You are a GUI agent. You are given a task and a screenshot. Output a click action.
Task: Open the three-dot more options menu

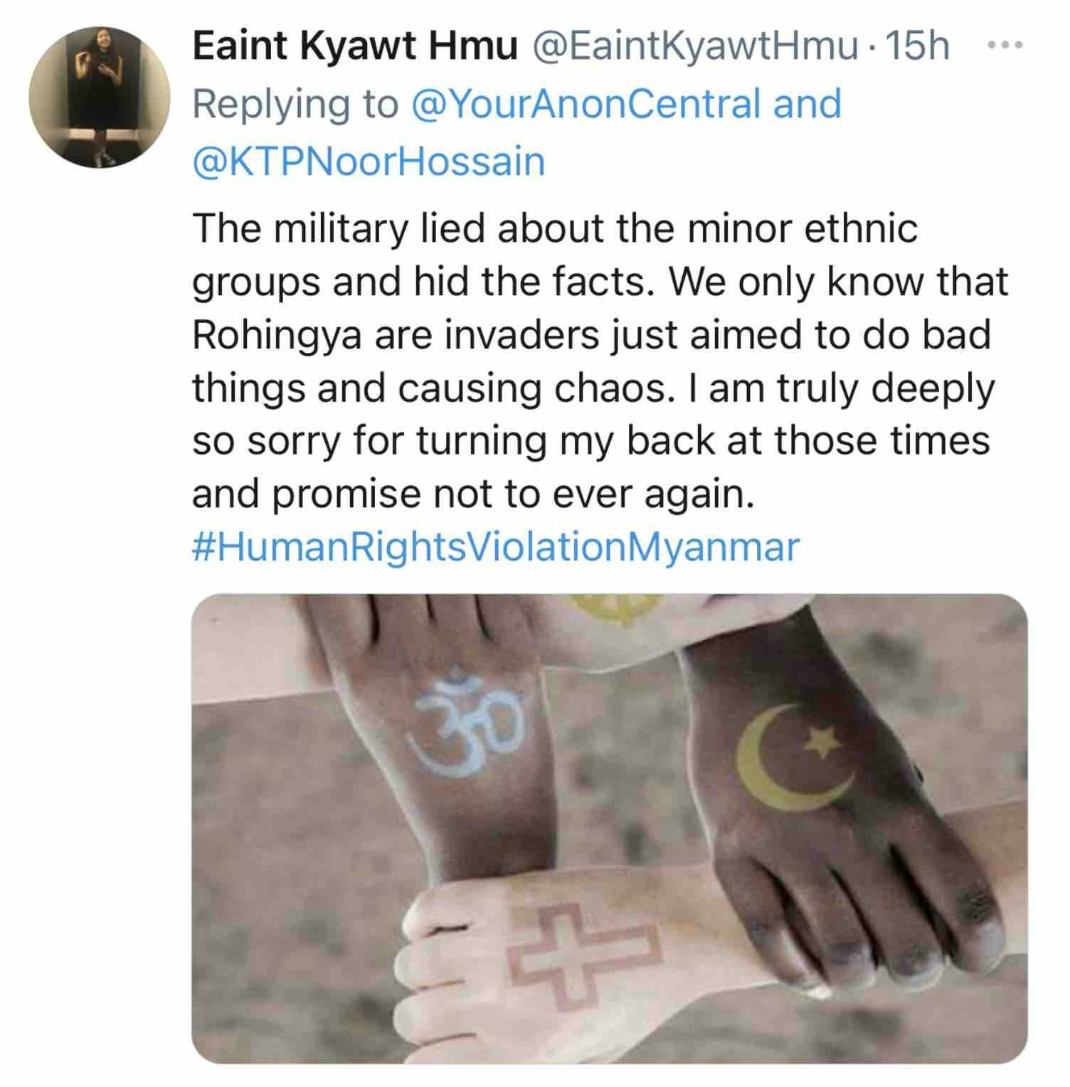(x=1005, y=46)
